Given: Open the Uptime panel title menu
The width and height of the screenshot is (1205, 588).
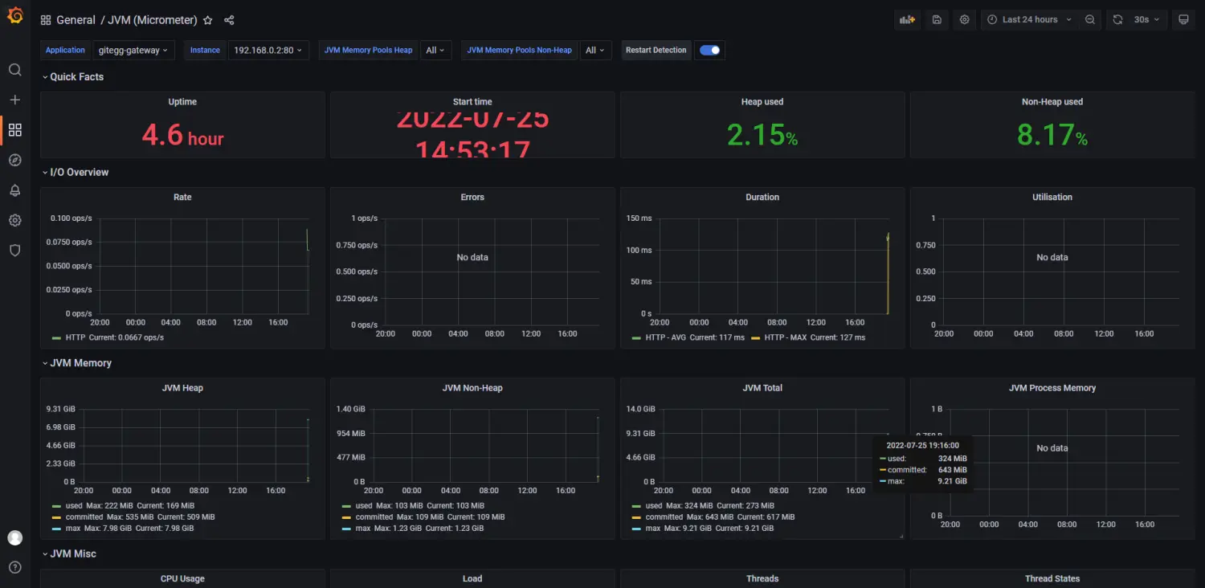Looking at the screenshot, I should (182, 102).
